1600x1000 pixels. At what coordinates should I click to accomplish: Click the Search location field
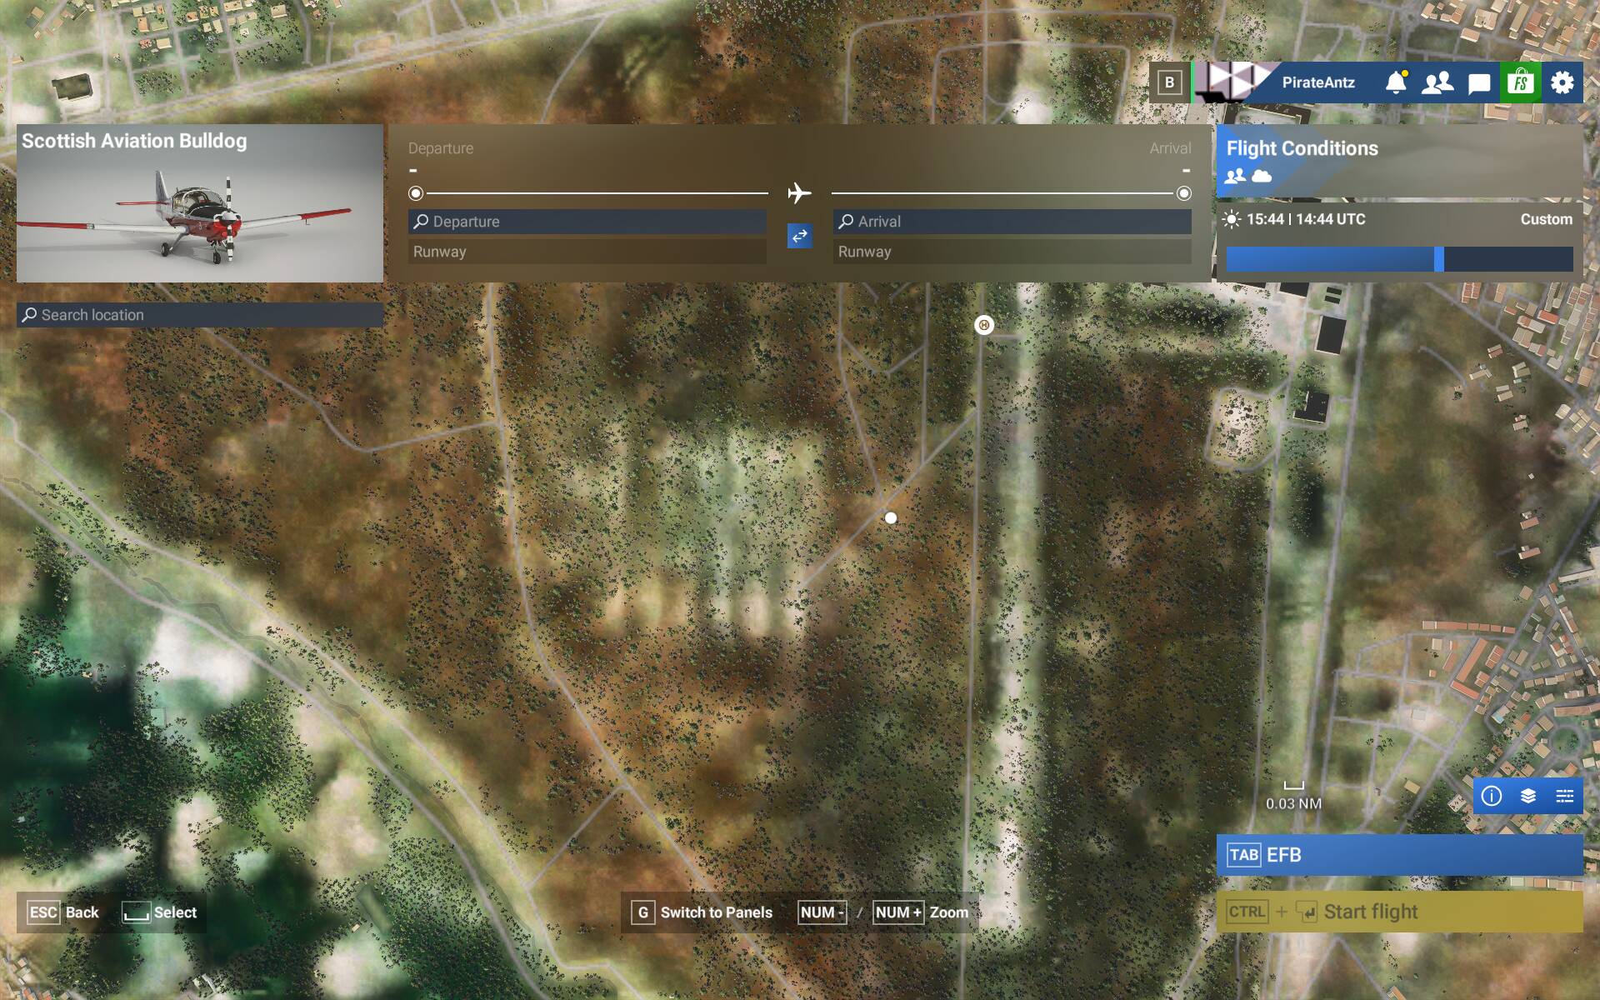[200, 315]
